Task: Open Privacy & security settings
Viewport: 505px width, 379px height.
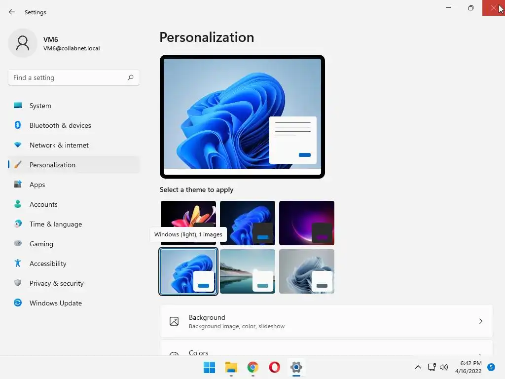Action: (74, 283)
